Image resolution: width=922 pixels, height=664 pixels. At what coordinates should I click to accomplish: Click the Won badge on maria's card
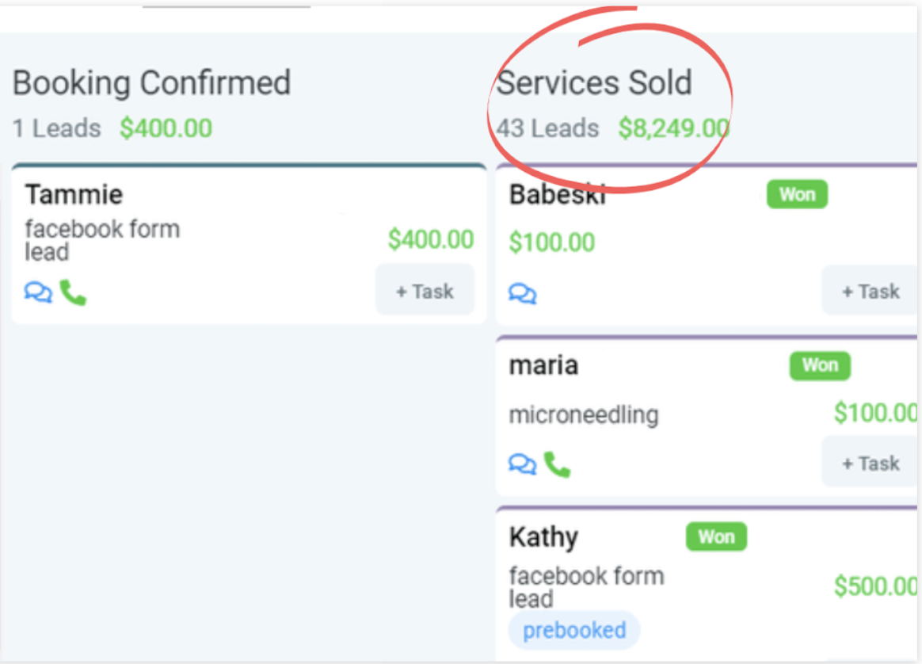click(x=820, y=365)
